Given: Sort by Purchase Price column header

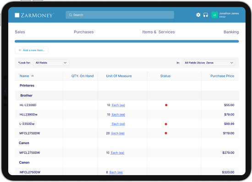Looking at the screenshot, I should coord(222,76).
